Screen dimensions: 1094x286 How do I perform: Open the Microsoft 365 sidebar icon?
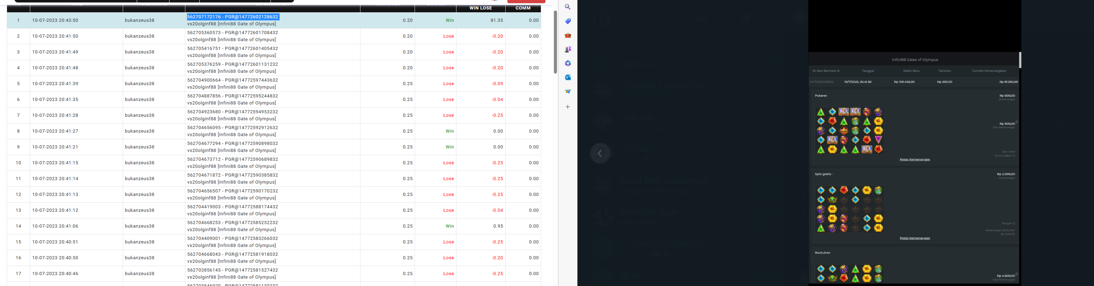point(567,63)
